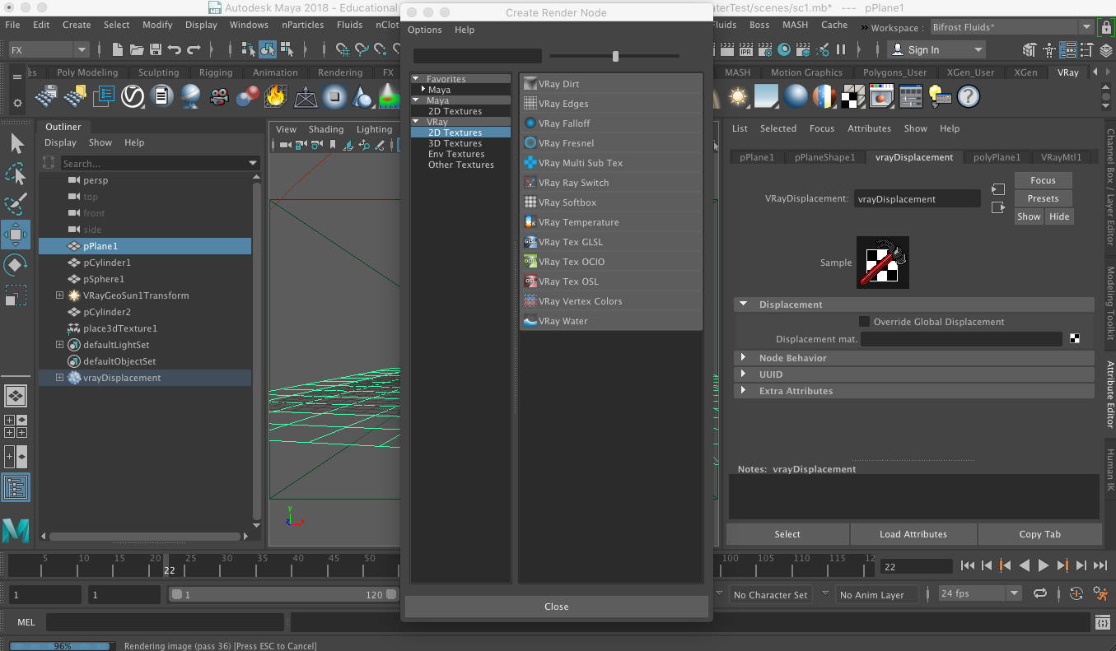Create VRay Vertex Colors node
Screen dimensions: 1116x651
(610, 301)
